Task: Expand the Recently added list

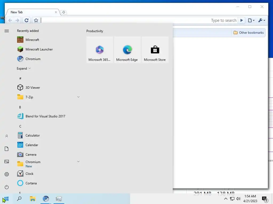Action: tap(24, 68)
